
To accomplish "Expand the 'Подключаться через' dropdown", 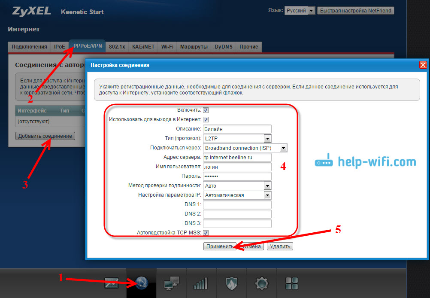I will (283, 148).
